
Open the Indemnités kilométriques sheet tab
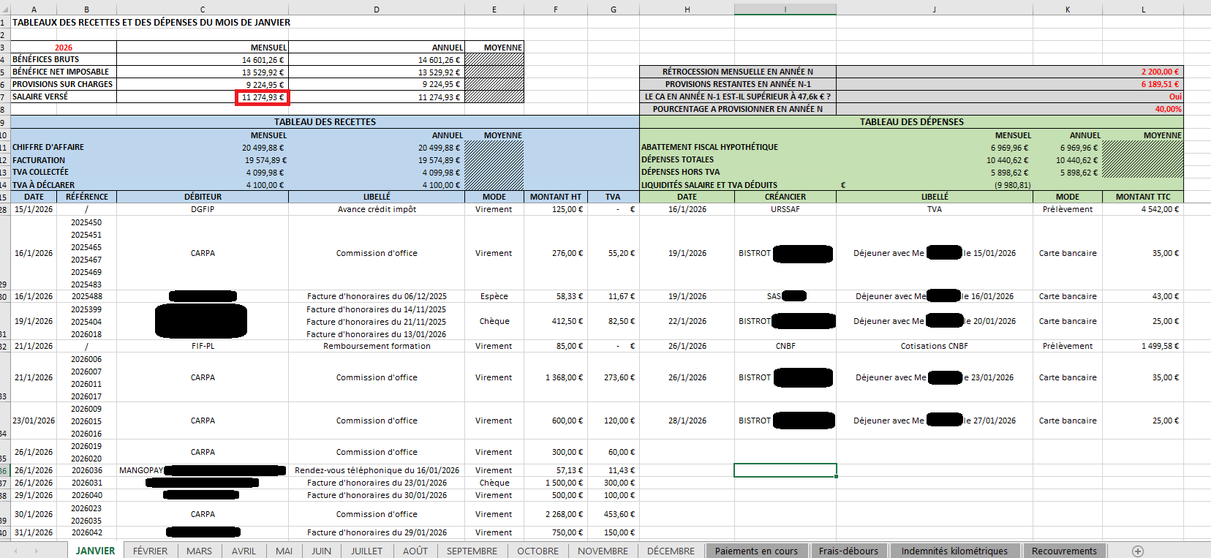click(954, 551)
